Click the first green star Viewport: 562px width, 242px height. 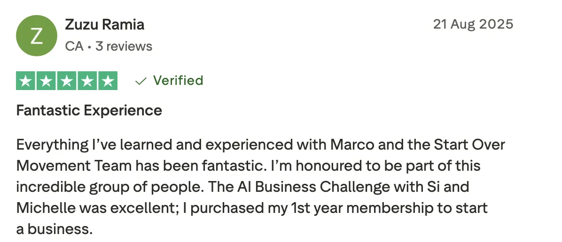click(x=25, y=81)
